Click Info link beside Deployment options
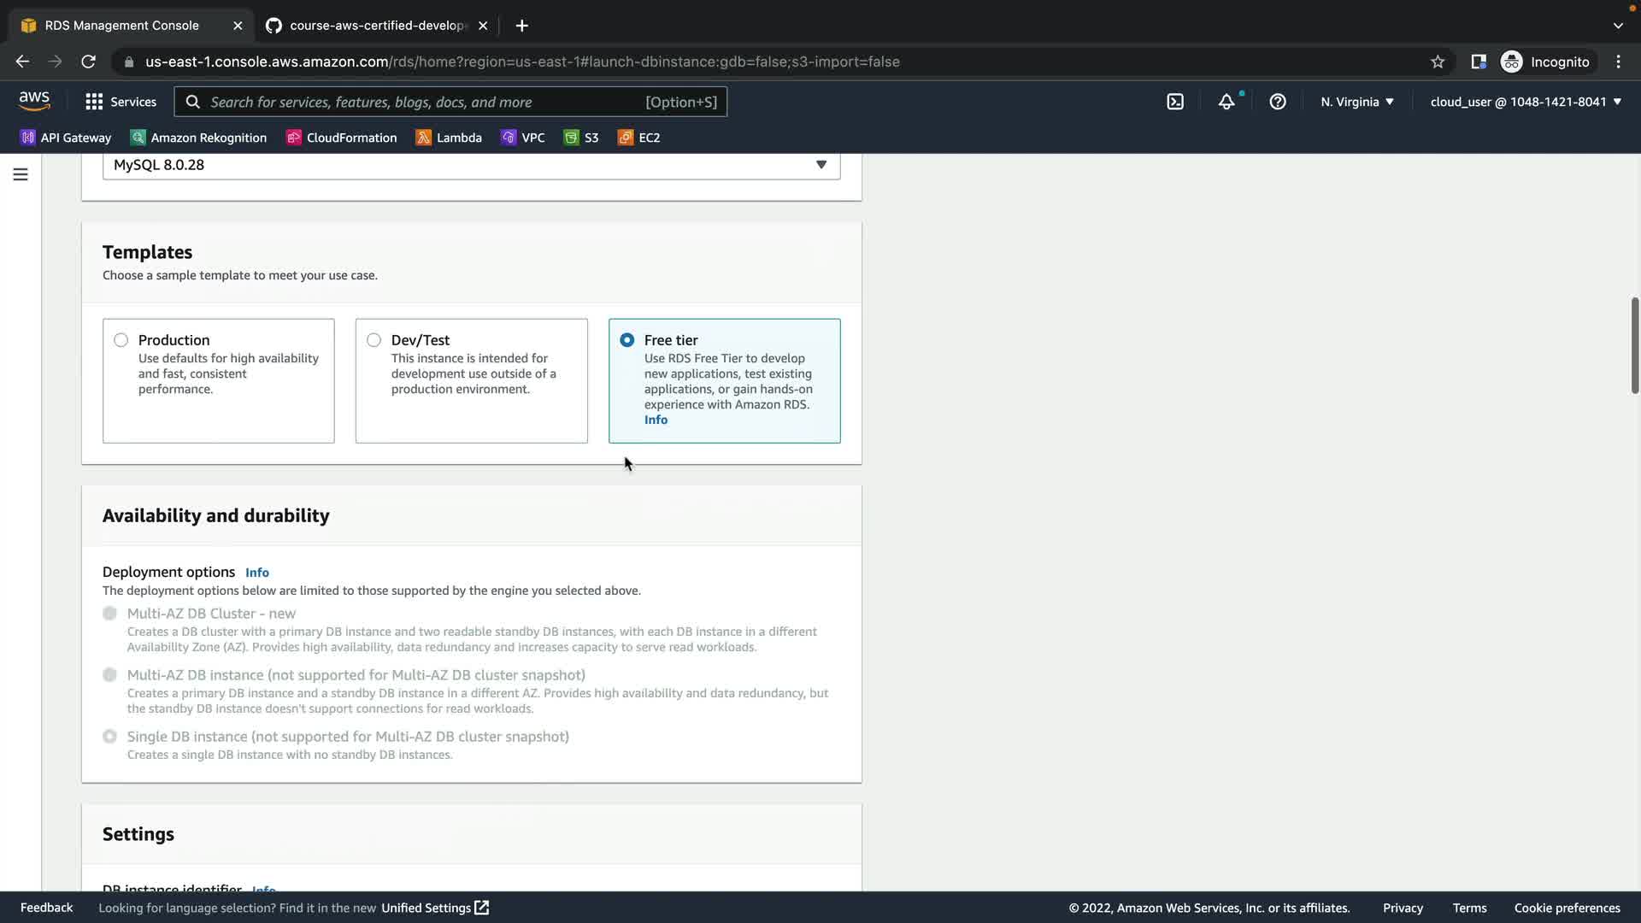1641x923 pixels. 256,573
